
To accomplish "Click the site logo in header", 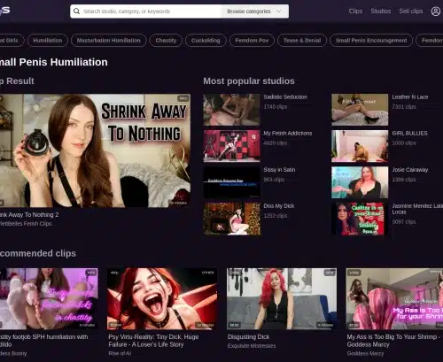I will pyautogui.click(x=4, y=11).
